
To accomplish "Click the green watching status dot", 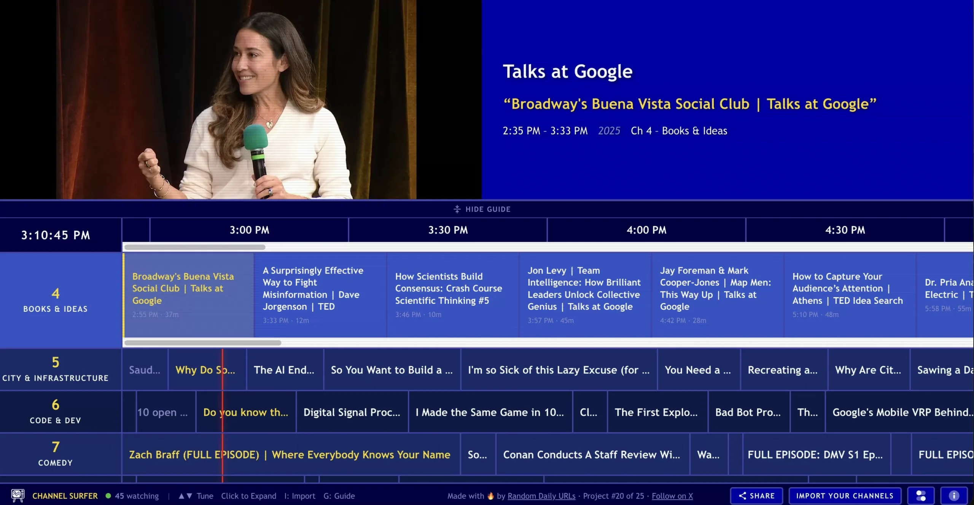I will [108, 496].
